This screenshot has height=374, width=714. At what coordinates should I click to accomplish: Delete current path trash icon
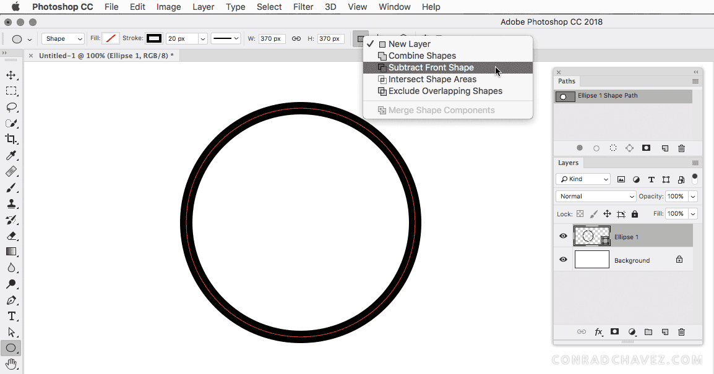click(681, 148)
